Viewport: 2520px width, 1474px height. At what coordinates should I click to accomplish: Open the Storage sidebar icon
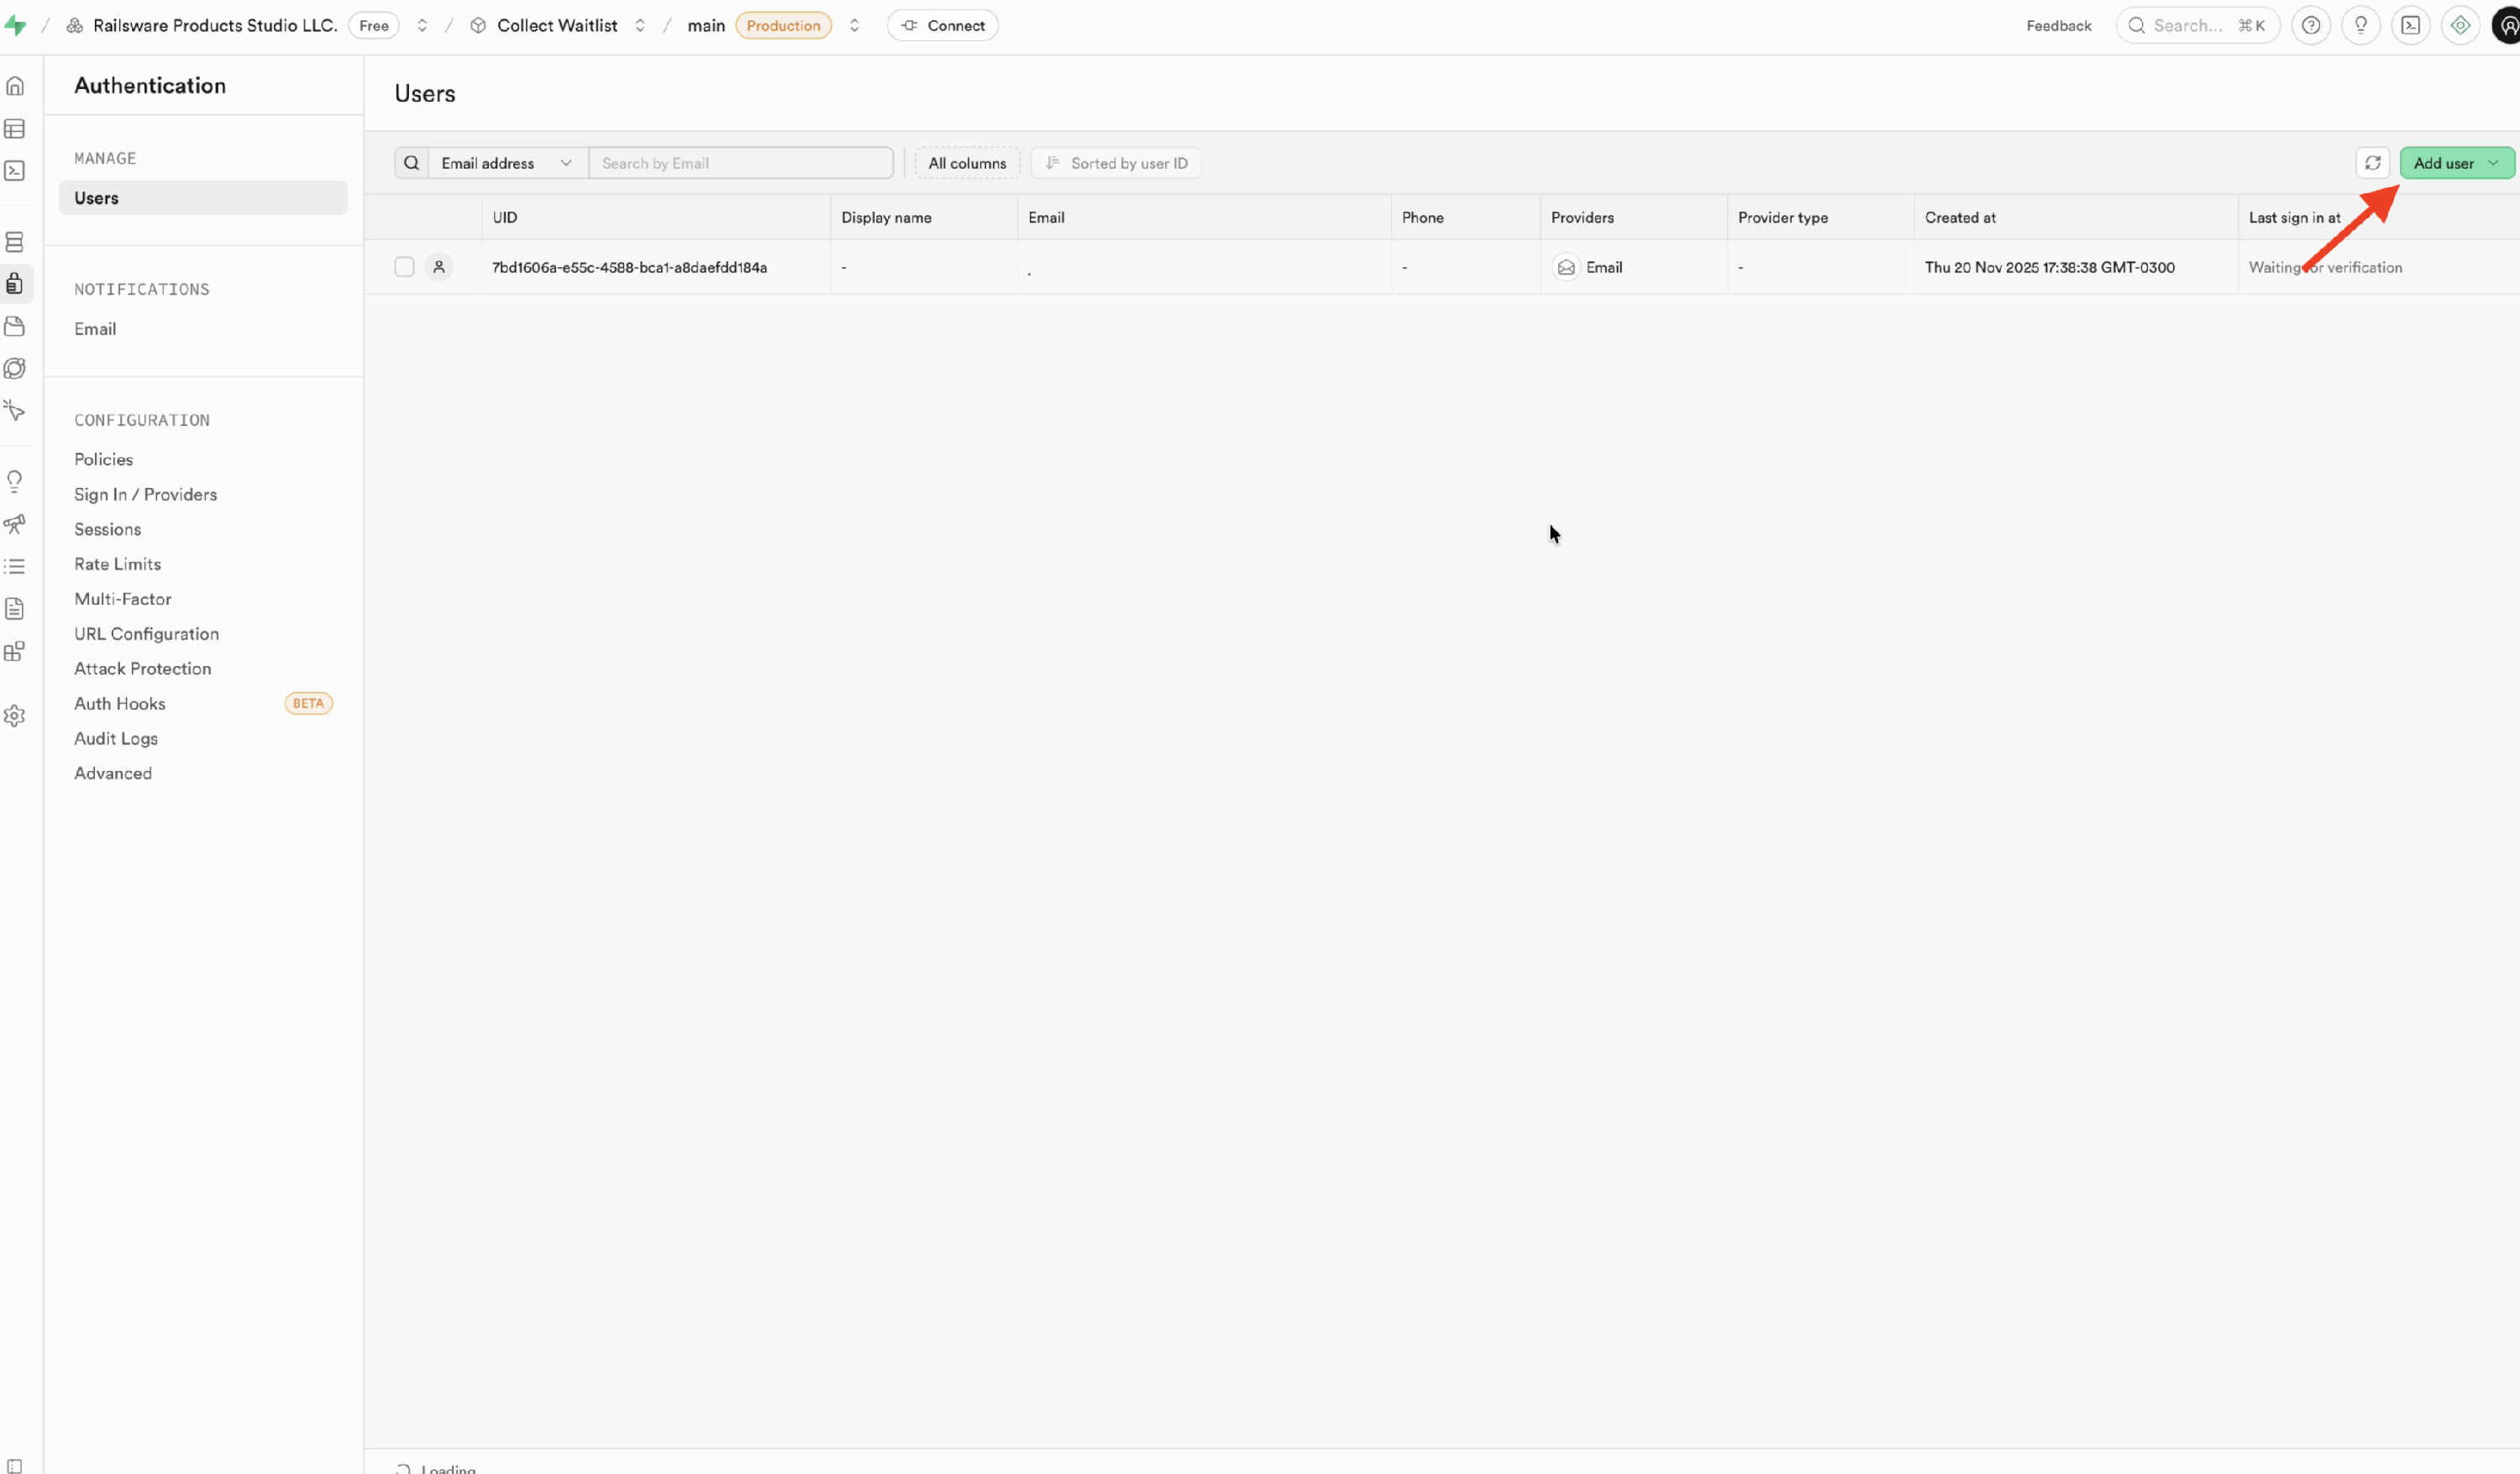pyautogui.click(x=15, y=326)
